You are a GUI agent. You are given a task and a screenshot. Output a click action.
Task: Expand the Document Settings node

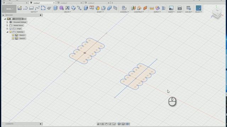tap(7, 22)
